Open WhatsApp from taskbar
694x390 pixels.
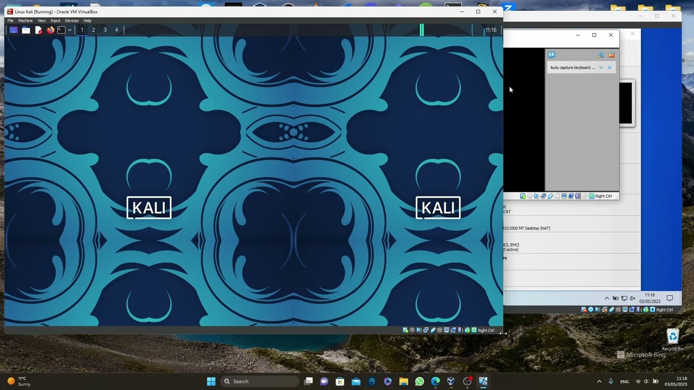point(419,381)
